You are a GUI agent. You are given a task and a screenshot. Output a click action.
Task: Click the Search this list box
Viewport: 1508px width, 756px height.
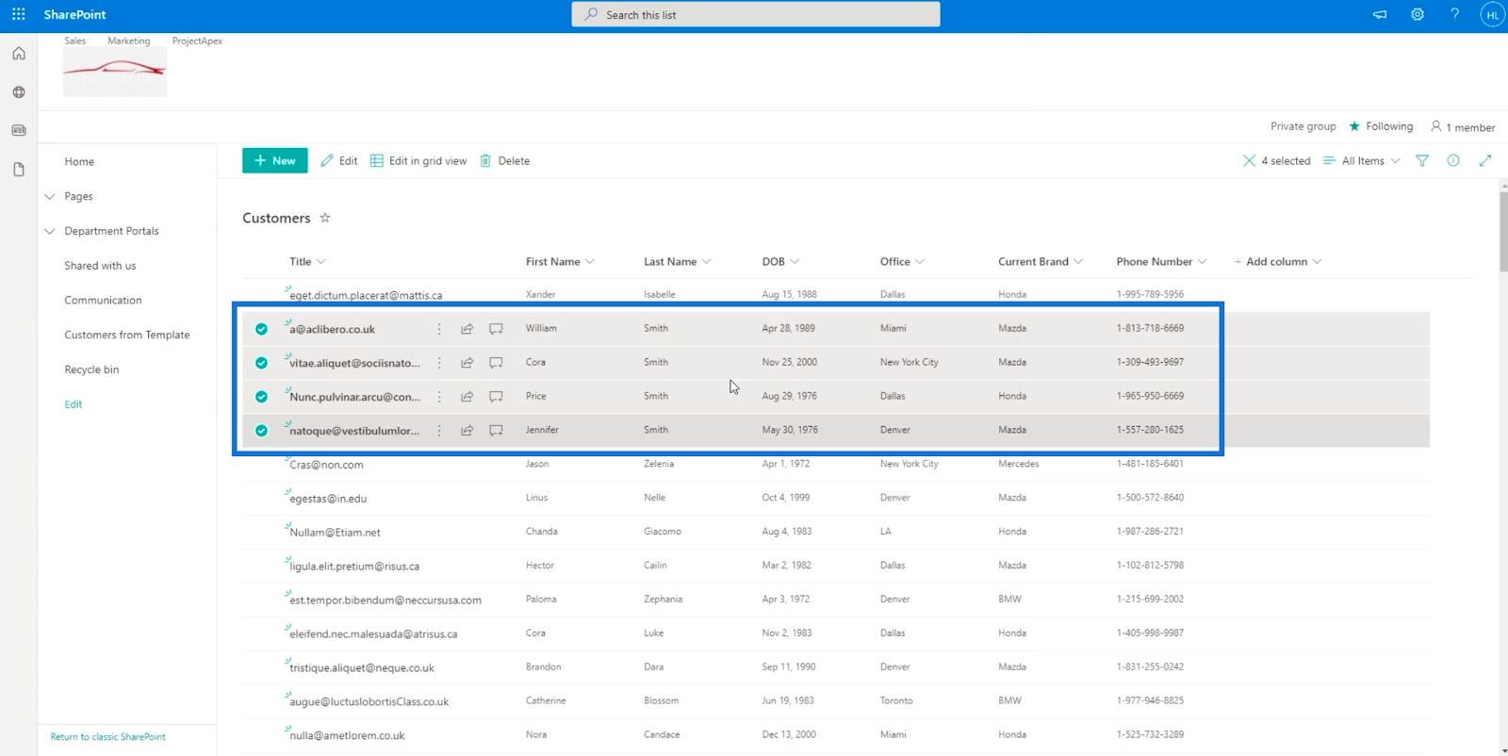pos(755,14)
